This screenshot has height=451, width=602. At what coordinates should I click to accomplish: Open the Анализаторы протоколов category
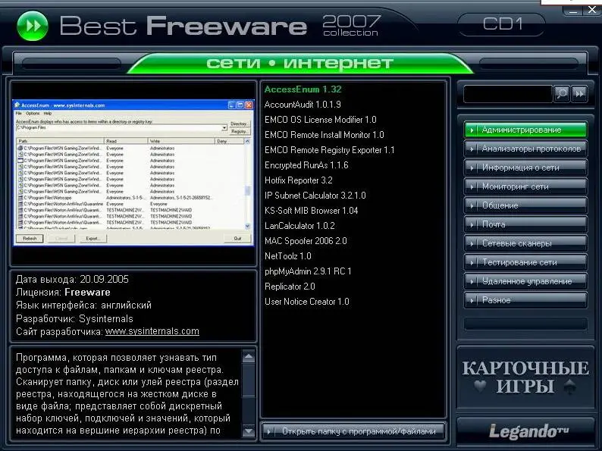pos(525,149)
